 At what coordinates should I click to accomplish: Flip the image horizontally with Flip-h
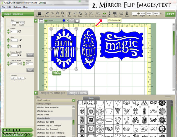[x=104, y=14]
